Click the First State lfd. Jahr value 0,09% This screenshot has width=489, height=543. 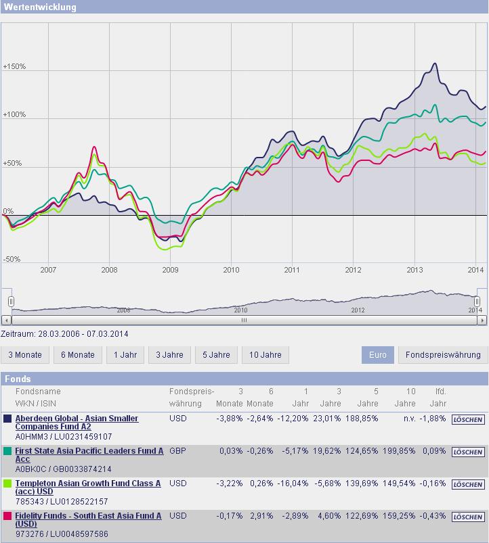pyautogui.click(x=434, y=451)
